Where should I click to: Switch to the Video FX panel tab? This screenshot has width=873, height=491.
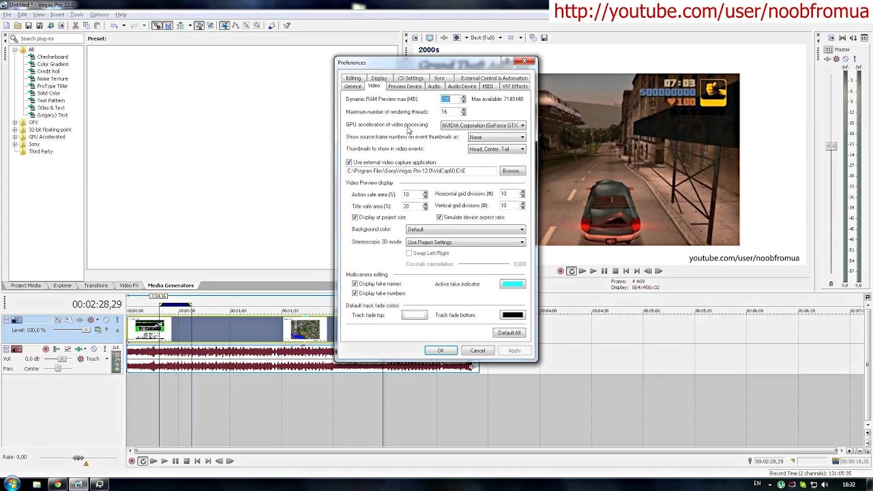(x=129, y=285)
